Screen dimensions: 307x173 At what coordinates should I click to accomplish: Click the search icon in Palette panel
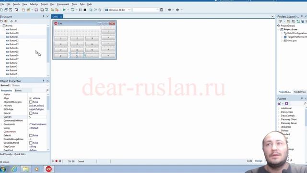click(x=305, y=103)
